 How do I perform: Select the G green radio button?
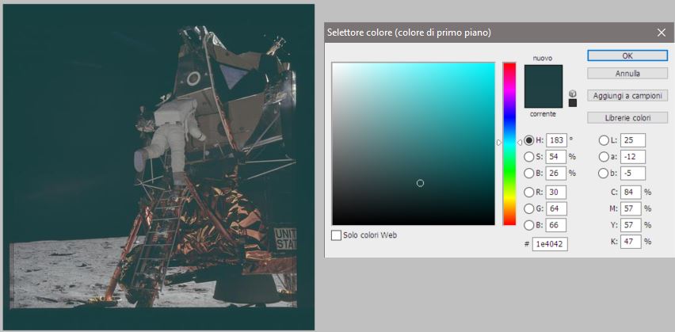click(528, 208)
